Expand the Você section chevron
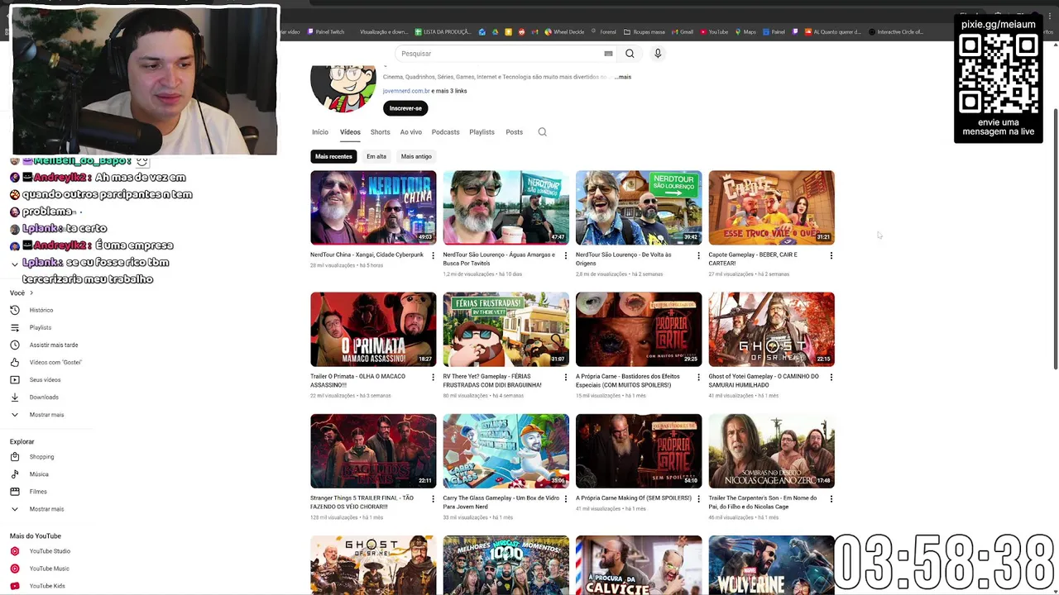The image size is (1059, 595). [x=31, y=293]
